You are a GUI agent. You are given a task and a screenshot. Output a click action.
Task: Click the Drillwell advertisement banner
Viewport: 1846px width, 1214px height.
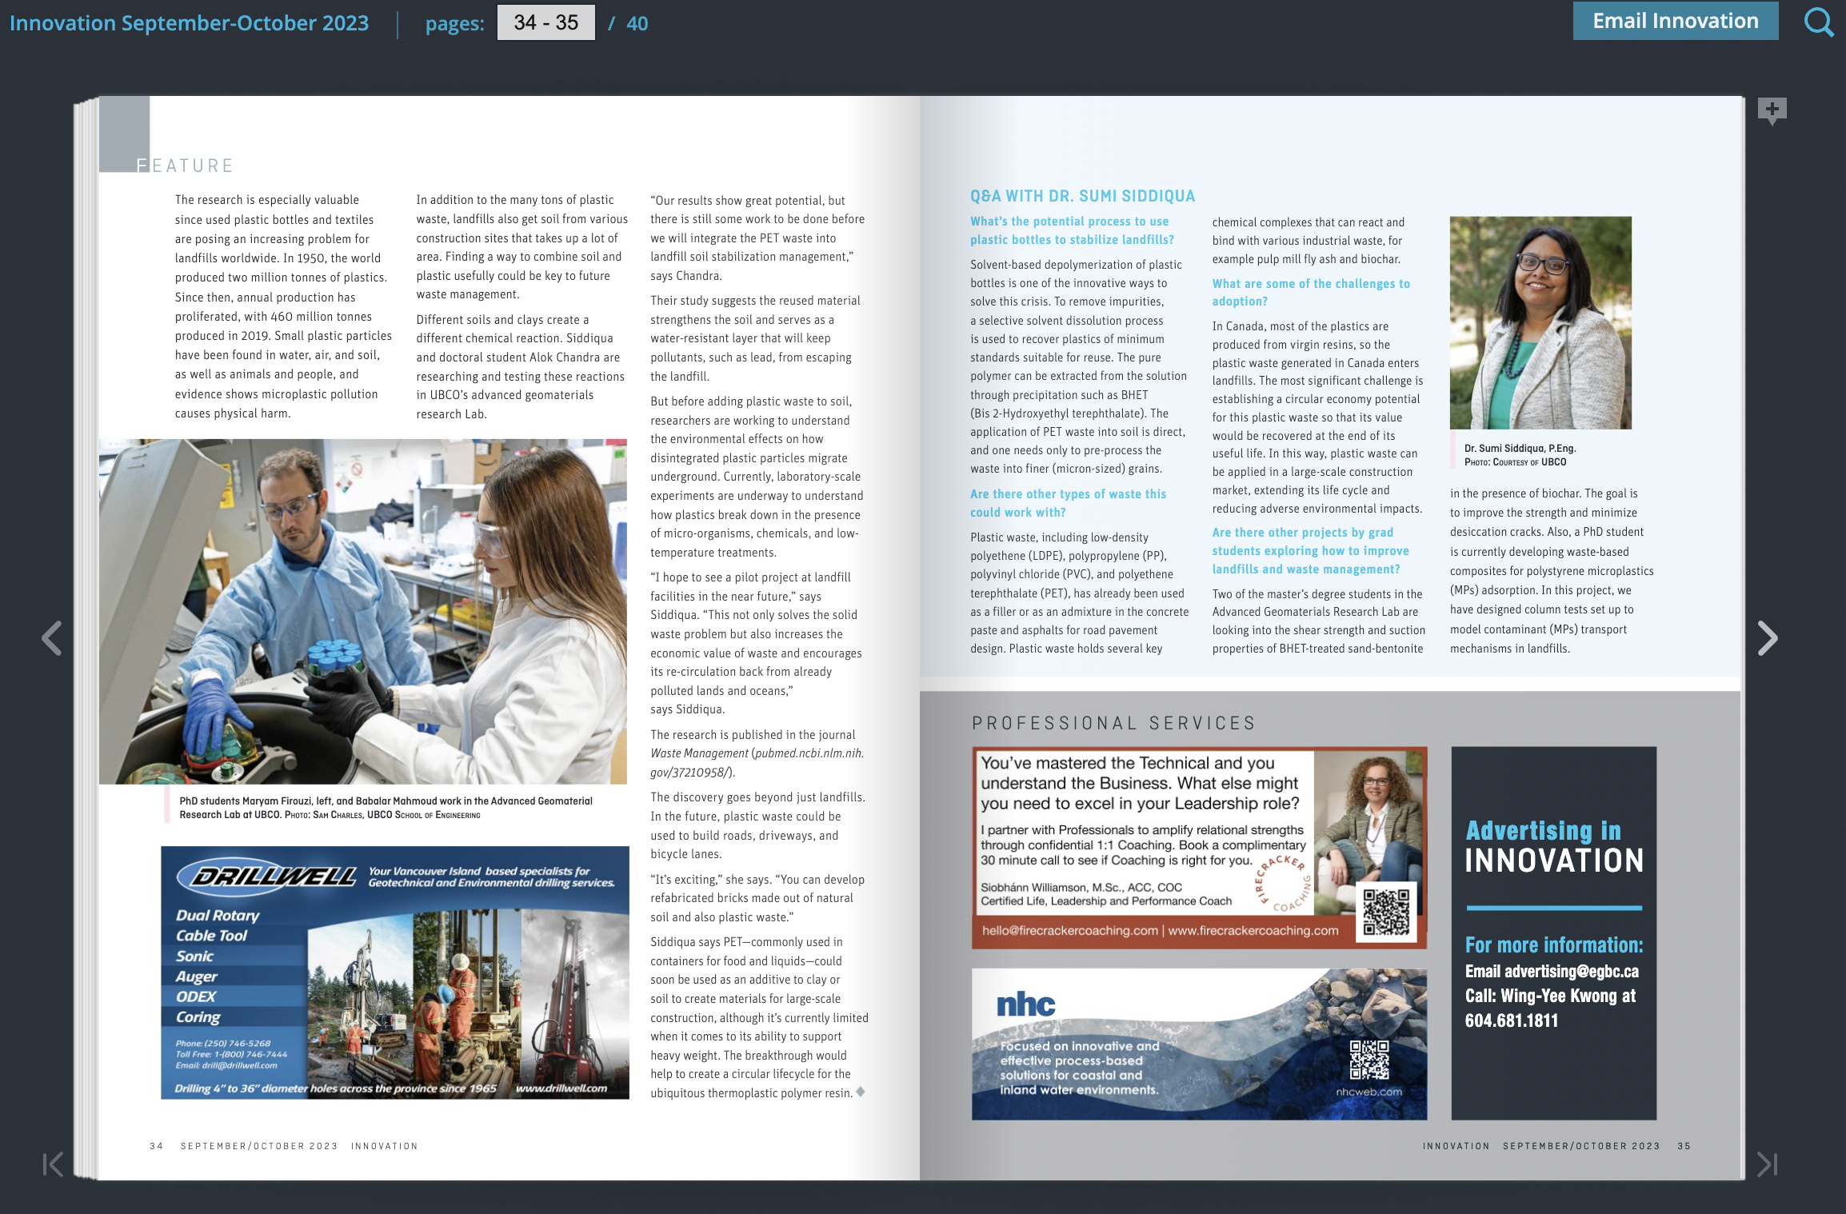394,972
